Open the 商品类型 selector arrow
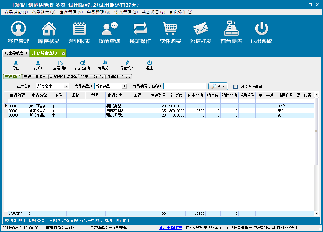The height and width of the screenshot is (232, 323). (124, 86)
